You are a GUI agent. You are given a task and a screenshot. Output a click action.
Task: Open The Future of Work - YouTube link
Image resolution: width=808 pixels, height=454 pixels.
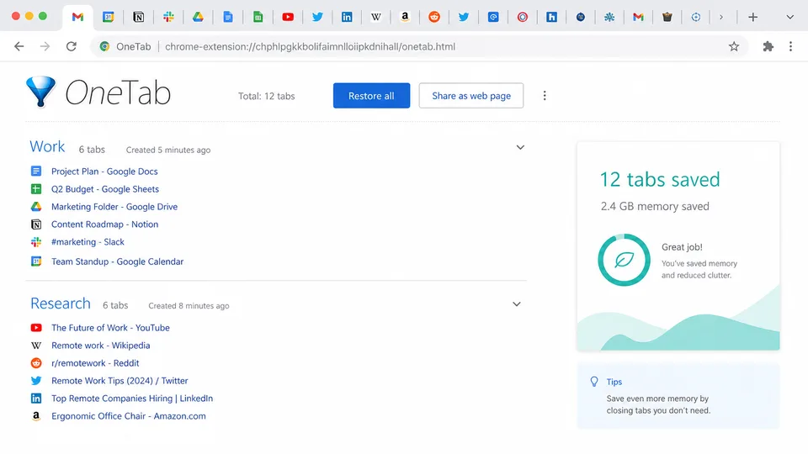coord(110,328)
